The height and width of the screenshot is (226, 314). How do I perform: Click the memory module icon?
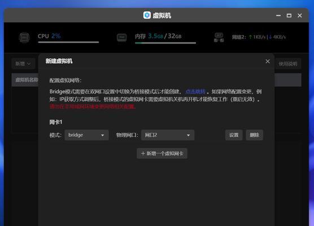click(121, 37)
